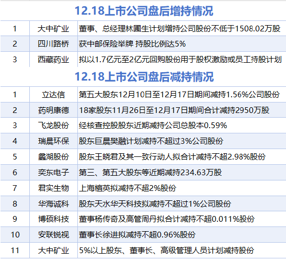Click the text 5%以上股东、董事长、高级管理人员计划减持股份

167,251
